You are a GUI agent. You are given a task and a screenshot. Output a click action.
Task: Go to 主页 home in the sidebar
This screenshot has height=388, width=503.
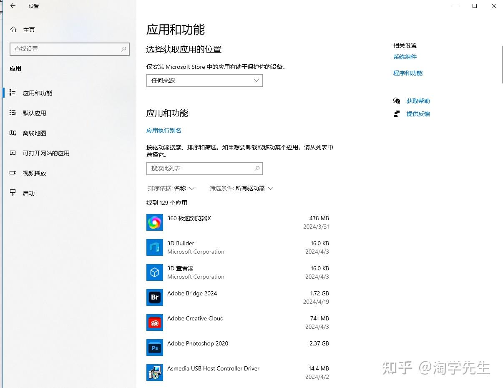pos(29,30)
